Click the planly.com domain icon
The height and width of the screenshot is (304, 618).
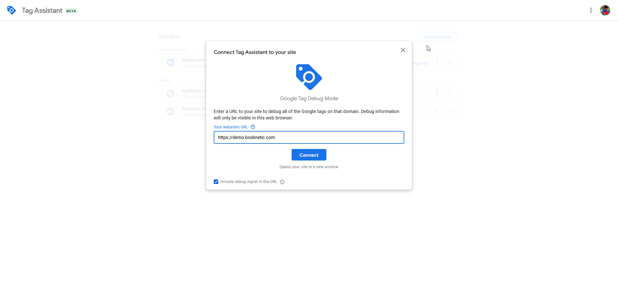[x=171, y=63]
